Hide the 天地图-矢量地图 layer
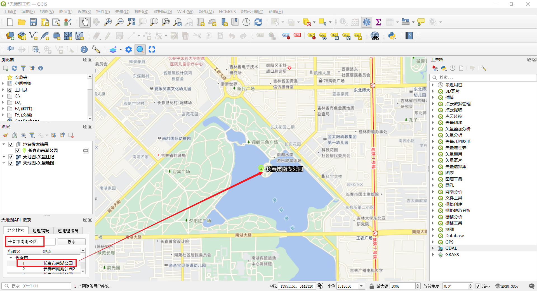The height and width of the screenshot is (291, 537). point(11,163)
